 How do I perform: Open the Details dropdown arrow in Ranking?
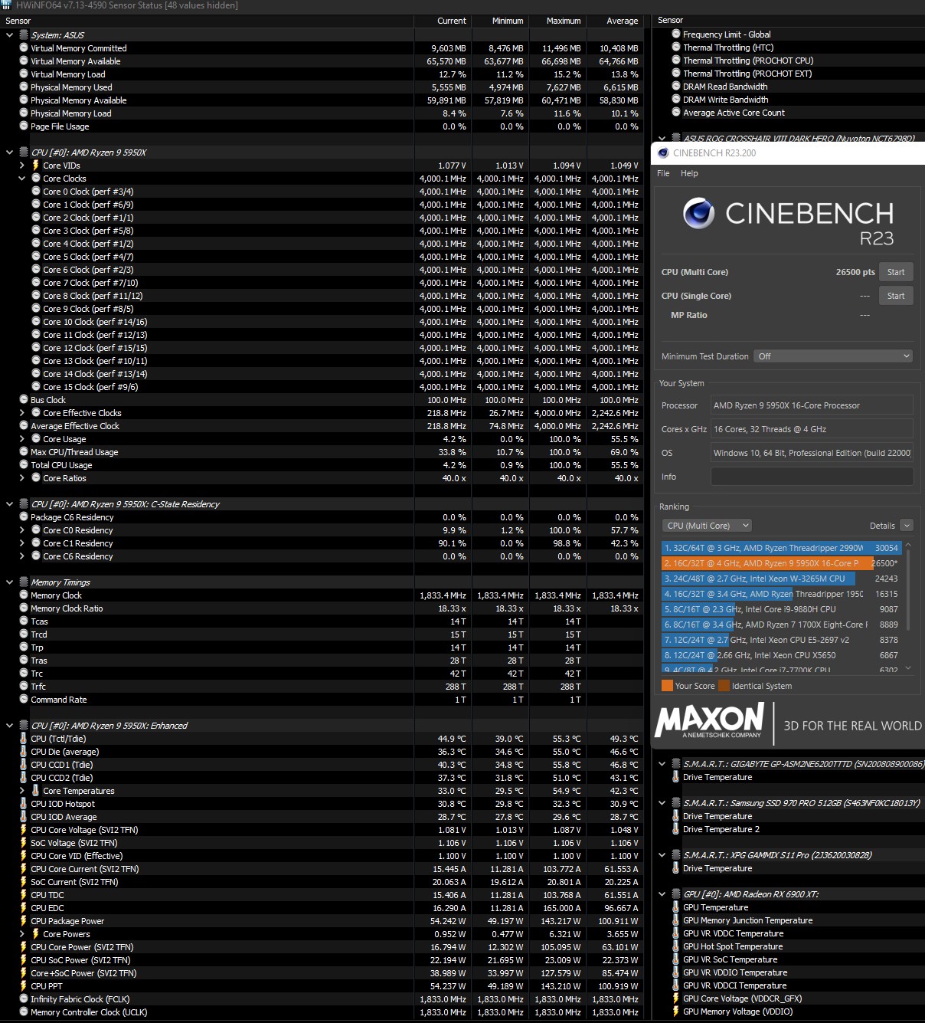pos(907,526)
